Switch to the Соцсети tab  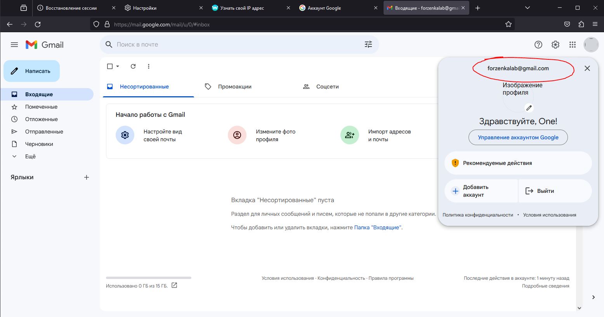[327, 87]
